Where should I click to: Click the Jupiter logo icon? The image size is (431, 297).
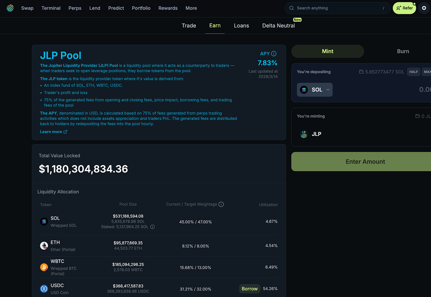pyautogui.click(x=10, y=8)
